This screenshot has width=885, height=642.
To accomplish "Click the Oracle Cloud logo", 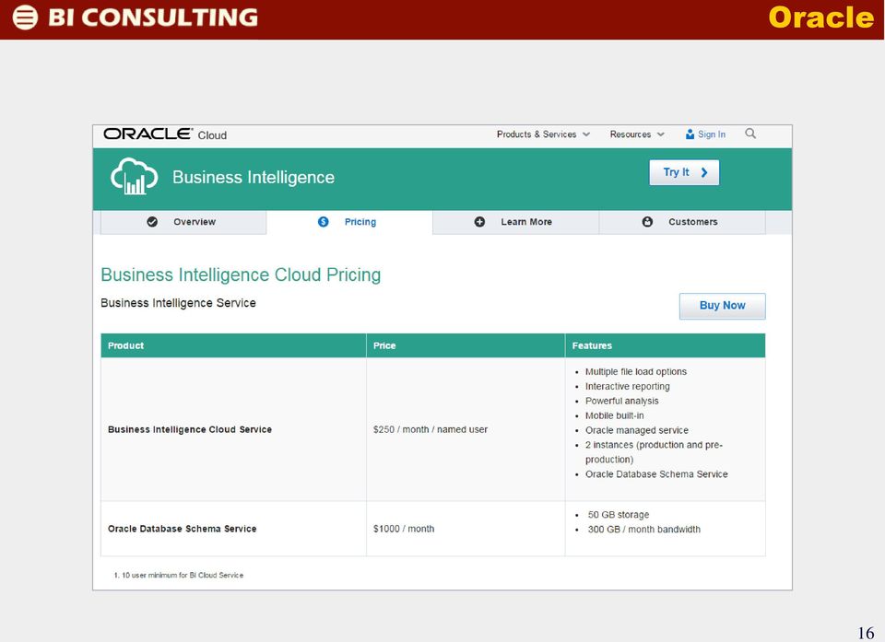I will point(165,134).
